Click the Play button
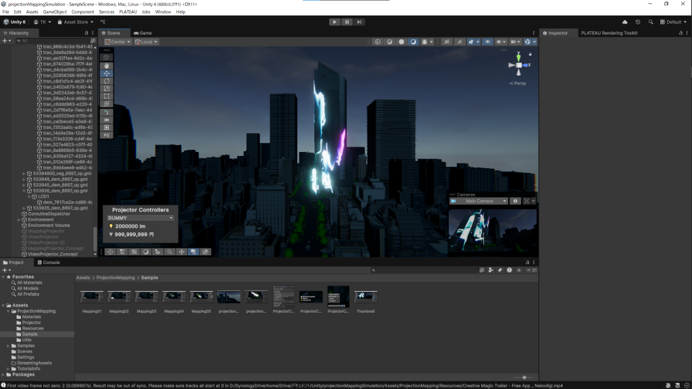Viewport: 692px width, 389px height. click(335, 22)
